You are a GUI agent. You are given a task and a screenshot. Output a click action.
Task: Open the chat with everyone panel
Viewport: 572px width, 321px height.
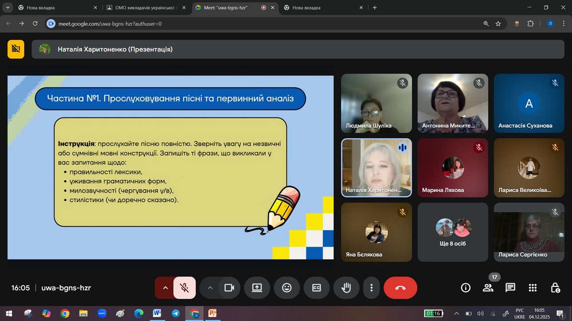point(510,288)
